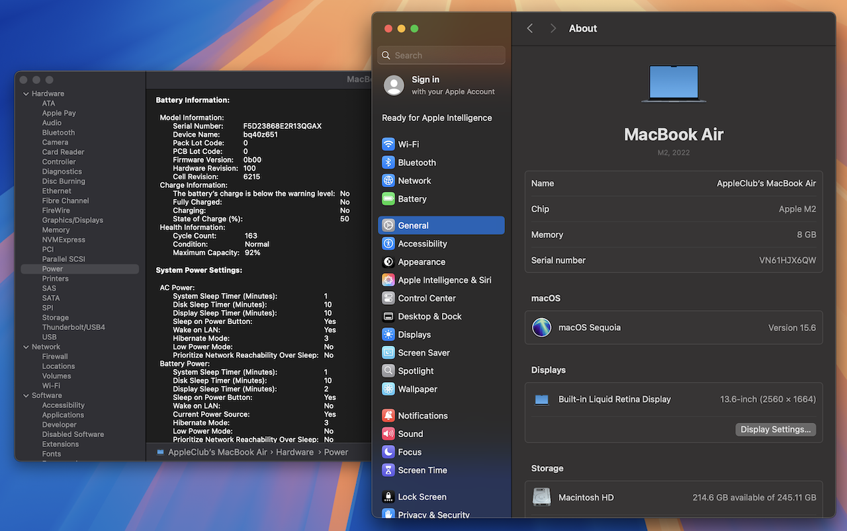Select Bluetooth in System Information Hardware list

[58, 133]
